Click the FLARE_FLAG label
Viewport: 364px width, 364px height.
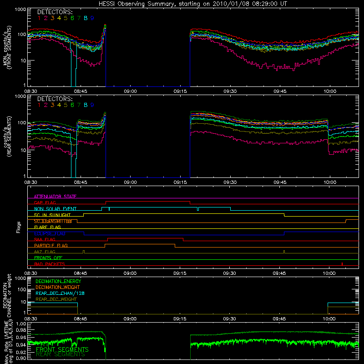point(47,227)
